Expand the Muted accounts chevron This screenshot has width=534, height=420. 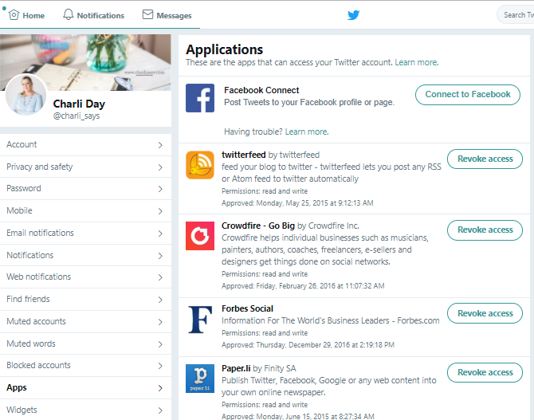point(160,322)
